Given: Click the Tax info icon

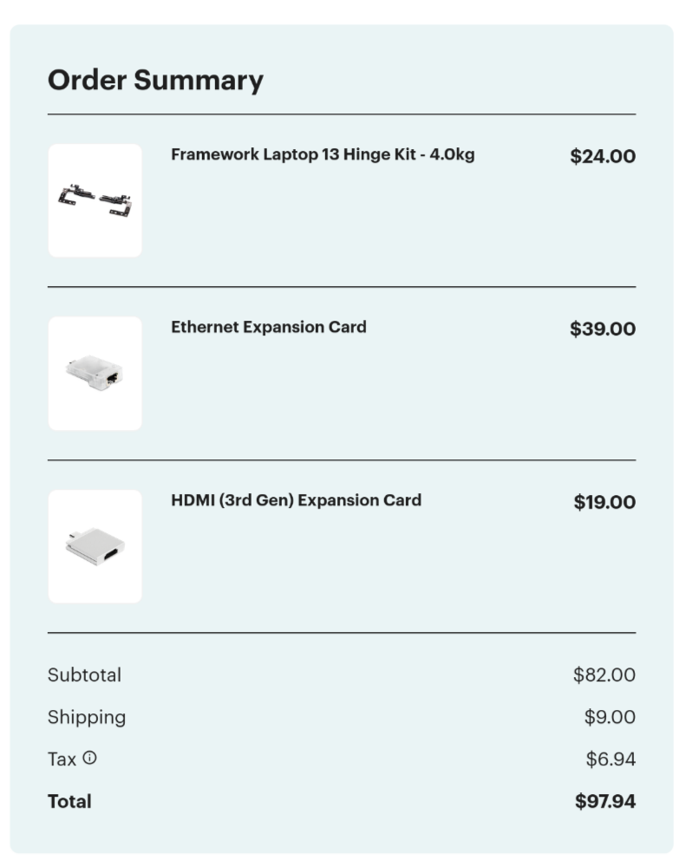Looking at the screenshot, I should click(x=89, y=758).
